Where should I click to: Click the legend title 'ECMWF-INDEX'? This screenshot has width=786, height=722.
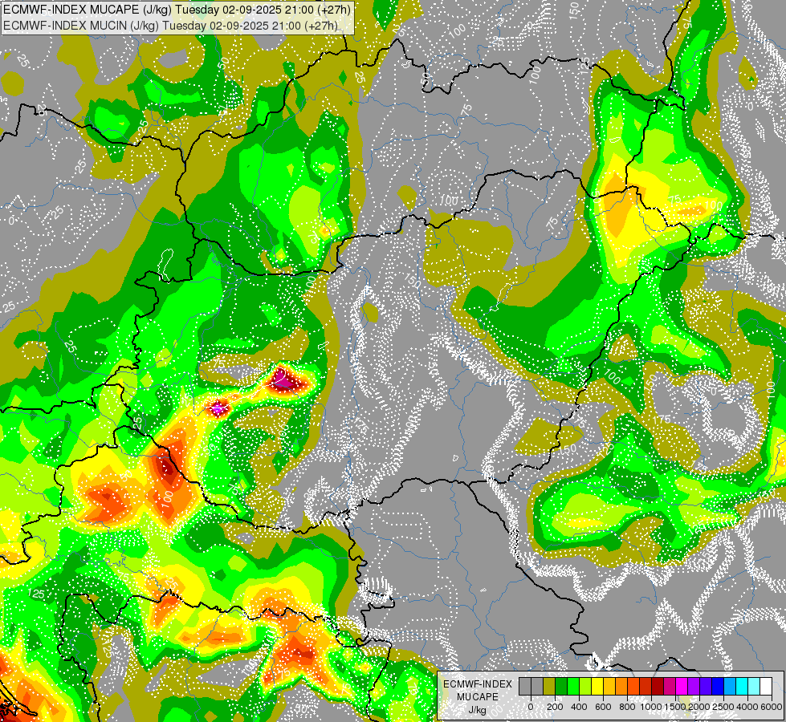click(478, 684)
